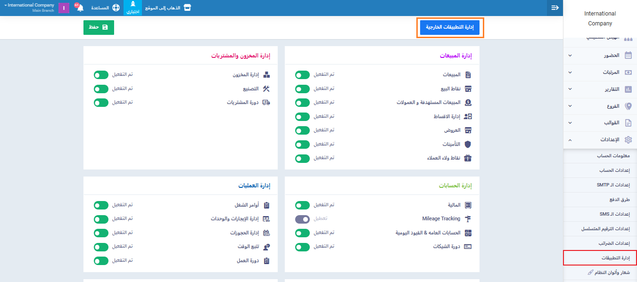The image size is (637, 282).
Task: Click the المبيعات المستهدفة والعمولات icon
Action: point(468,102)
